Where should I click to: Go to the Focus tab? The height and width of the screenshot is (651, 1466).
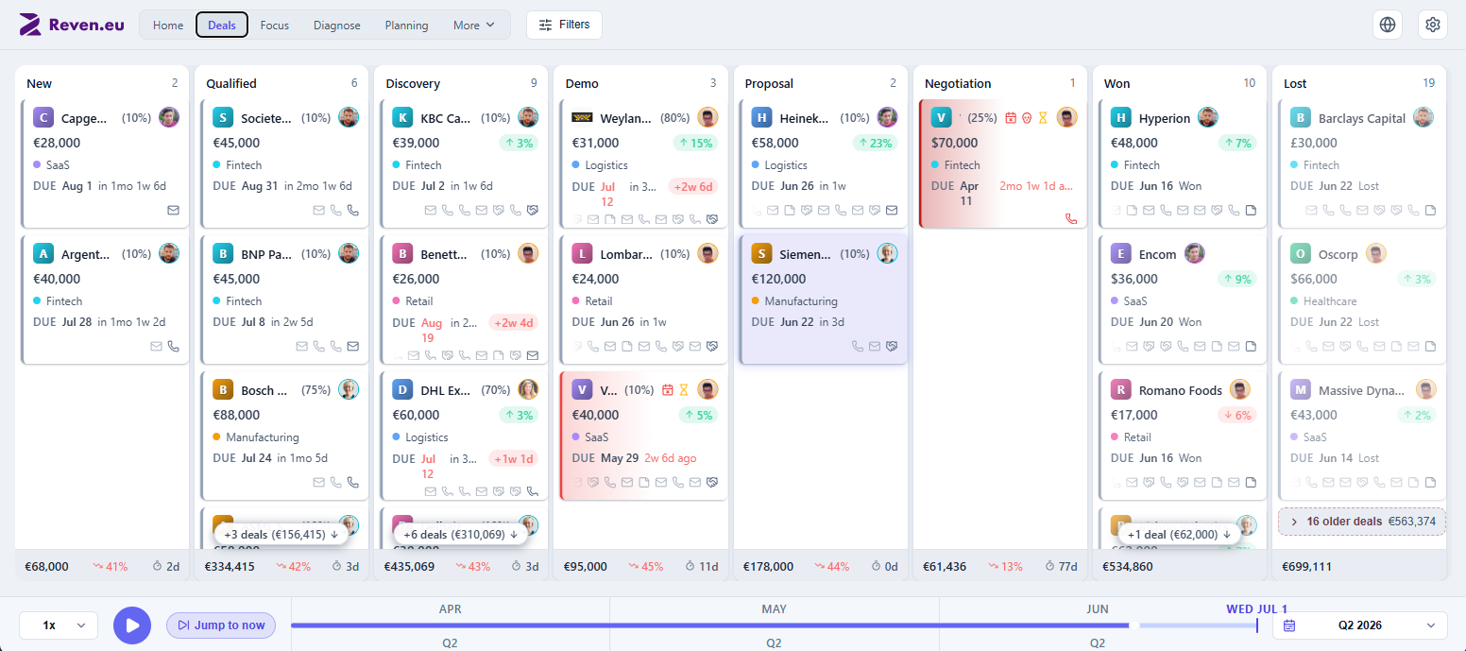tap(275, 26)
